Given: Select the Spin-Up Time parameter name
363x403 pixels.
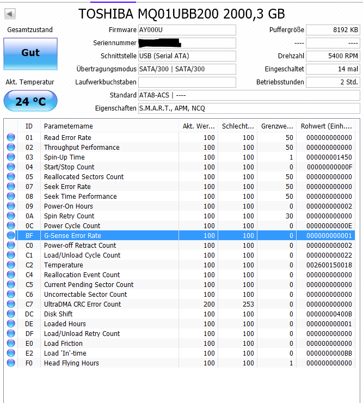Looking at the screenshot, I should [64, 157].
